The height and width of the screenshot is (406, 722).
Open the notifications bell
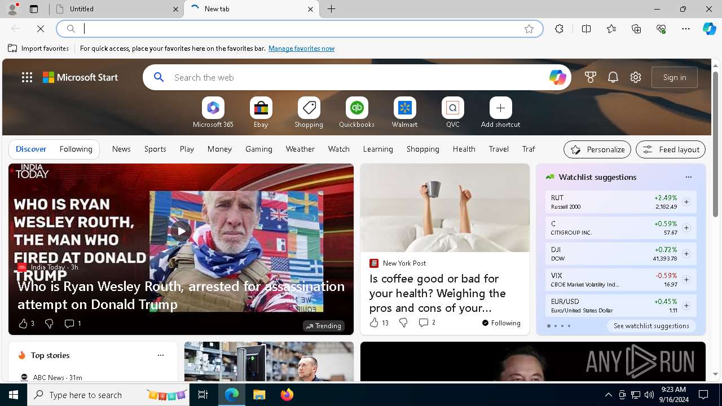pos(613,77)
